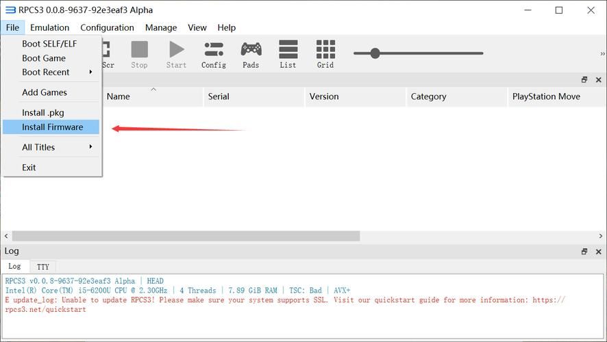This screenshot has width=607, height=342.
Task: Close the Log panel
Action: (599, 252)
